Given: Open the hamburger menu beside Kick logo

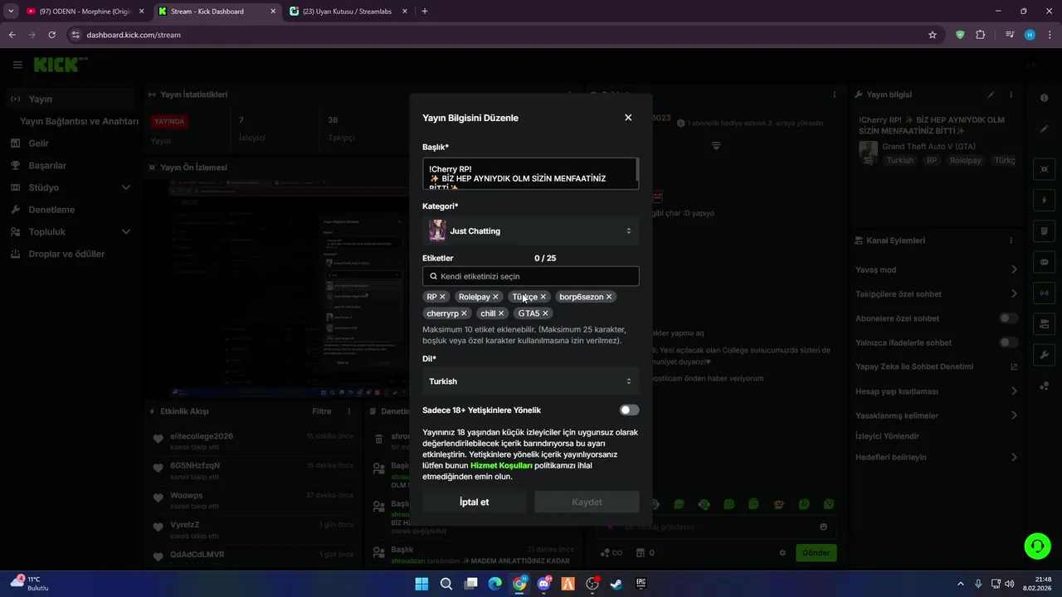Looking at the screenshot, I should [17, 65].
